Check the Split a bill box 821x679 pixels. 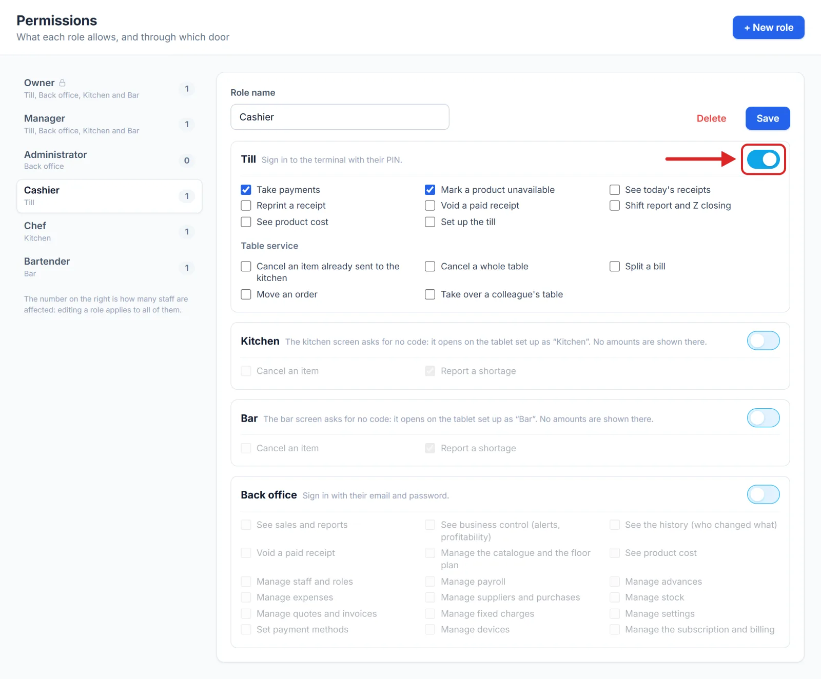(x=615, y=267)
